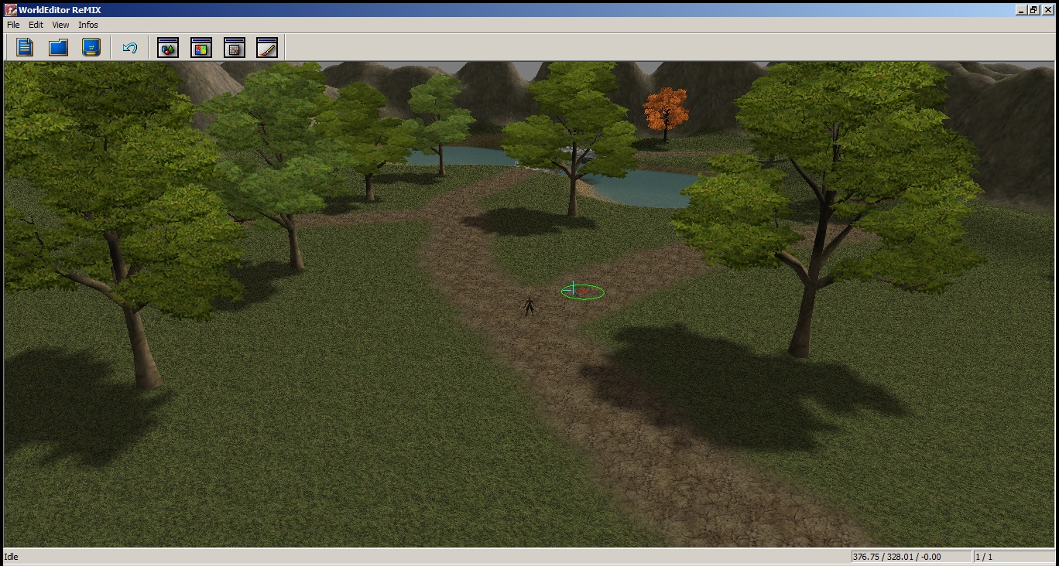Click the save drive toolbar icon
1059x566 pixels.
pos(91,48)
